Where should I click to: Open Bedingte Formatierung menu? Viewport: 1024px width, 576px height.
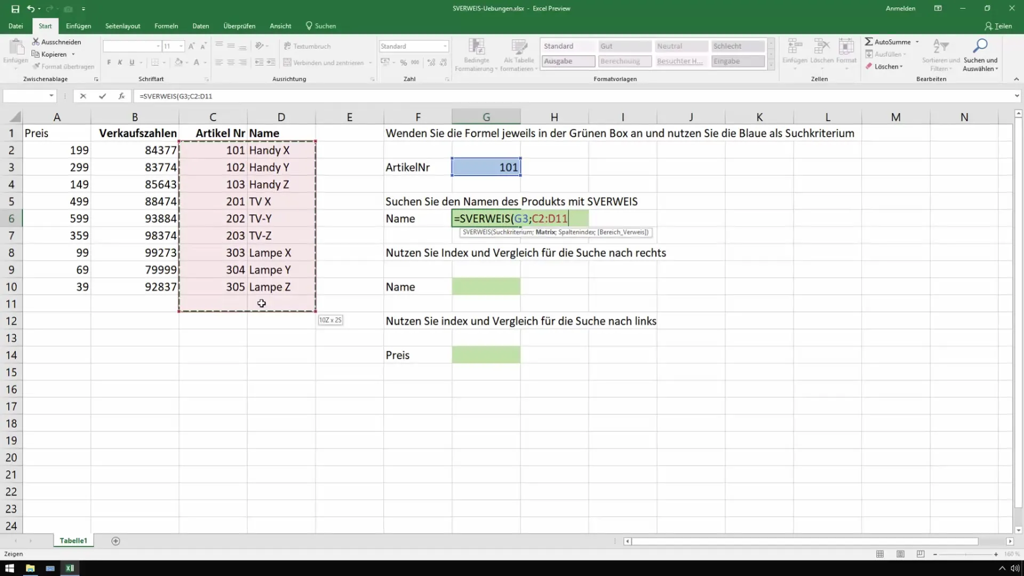(x=476, y=55)
